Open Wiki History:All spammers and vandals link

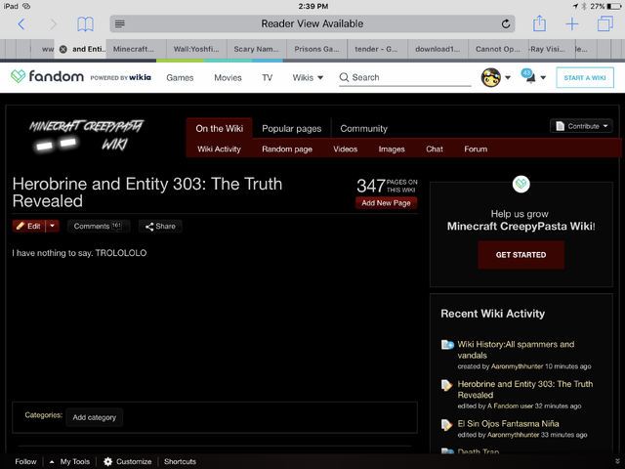coord(516,350)
